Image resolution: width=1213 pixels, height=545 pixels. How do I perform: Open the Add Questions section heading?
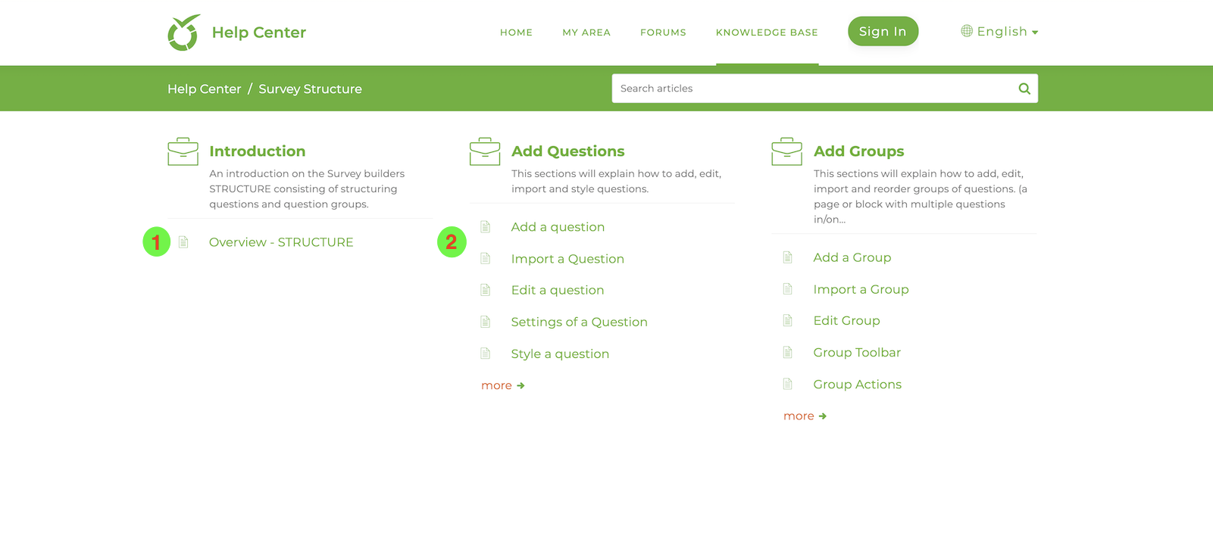[568, 151]
